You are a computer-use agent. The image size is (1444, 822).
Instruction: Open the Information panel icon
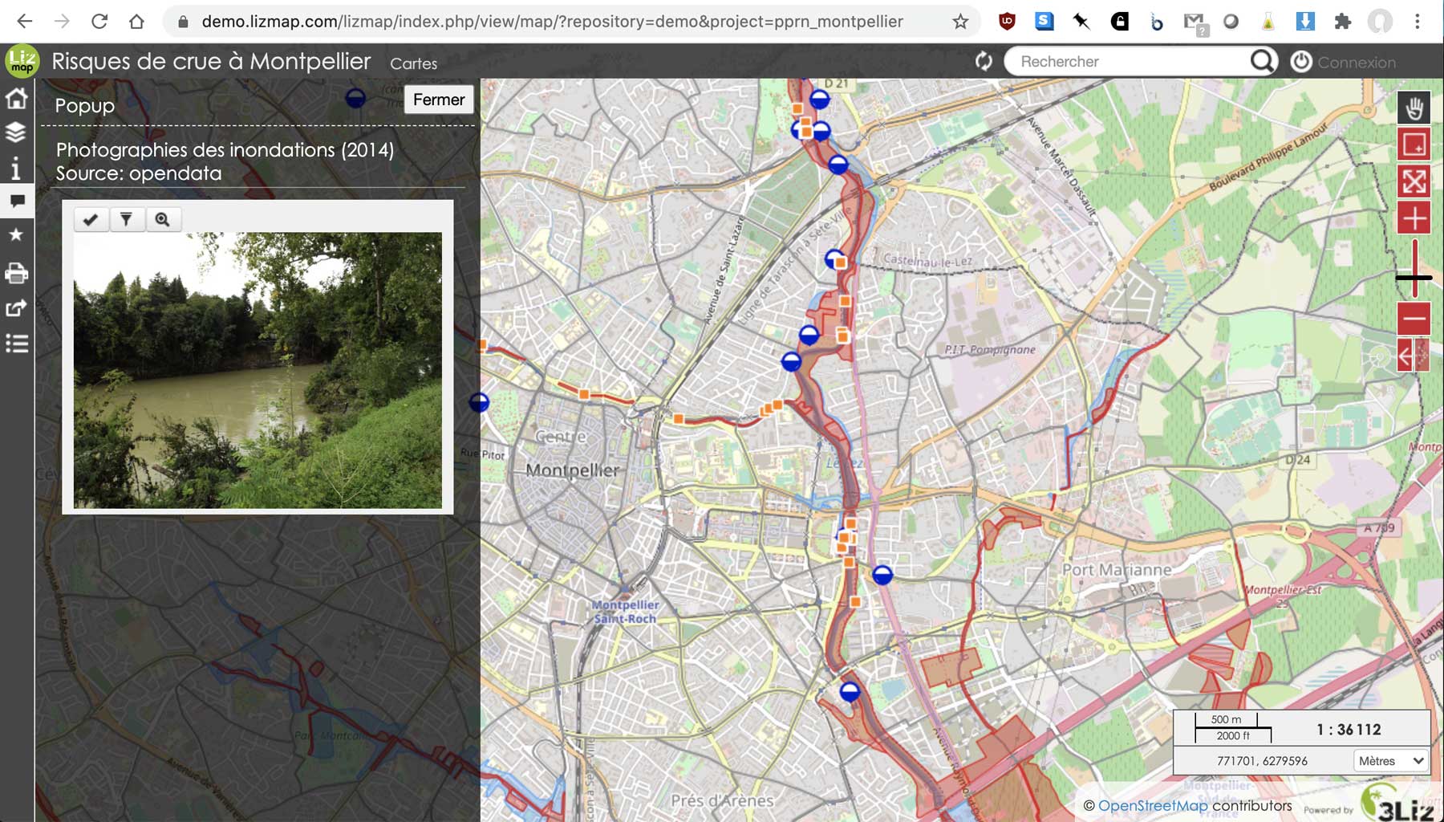(16, 168)
